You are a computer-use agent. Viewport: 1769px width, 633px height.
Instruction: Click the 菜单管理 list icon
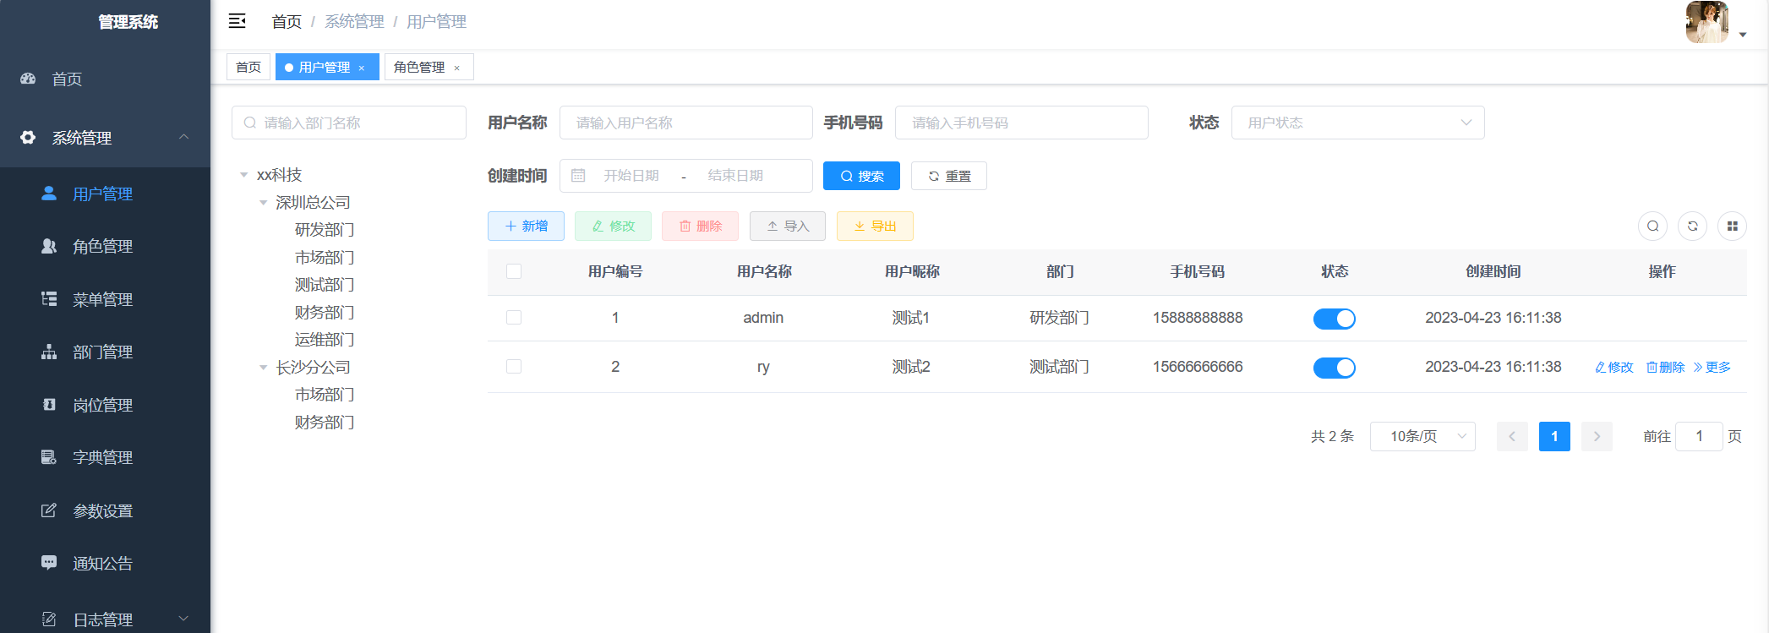[x=49, y=298]
